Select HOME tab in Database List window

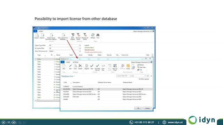(68, 62)
